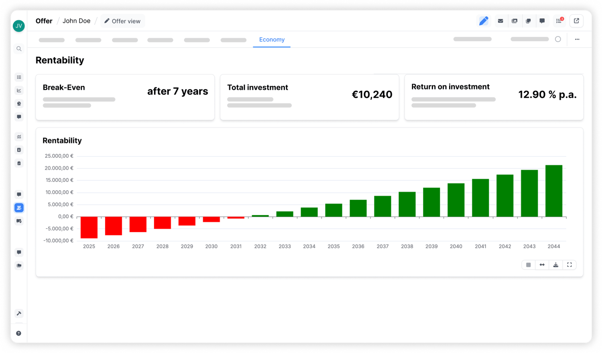The height and width of the screenshot is (353, 602).
Task: Click the Offer view button
Action: pos(122,21)
